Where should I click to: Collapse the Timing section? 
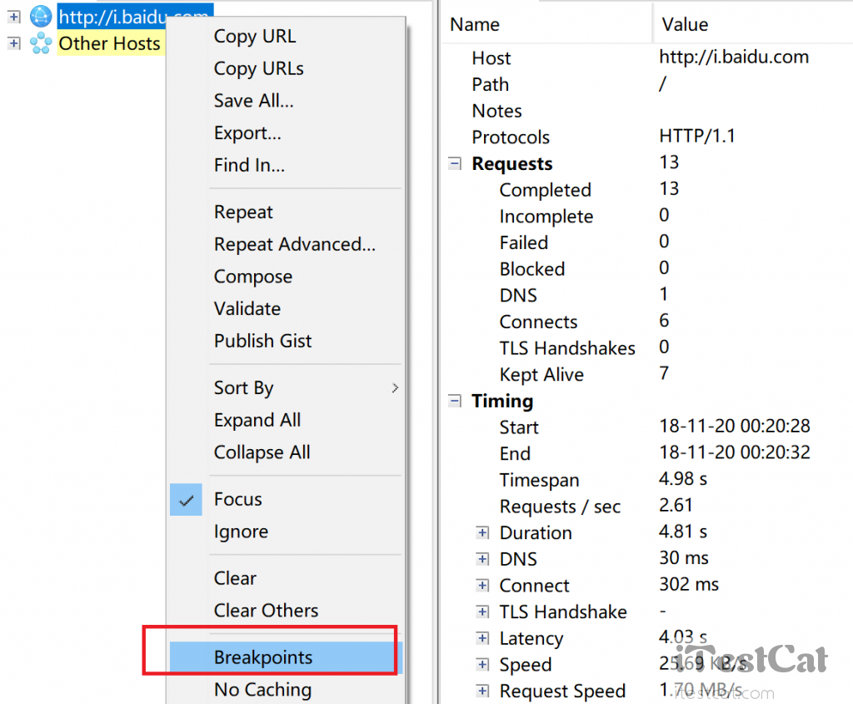click(455, 401)
